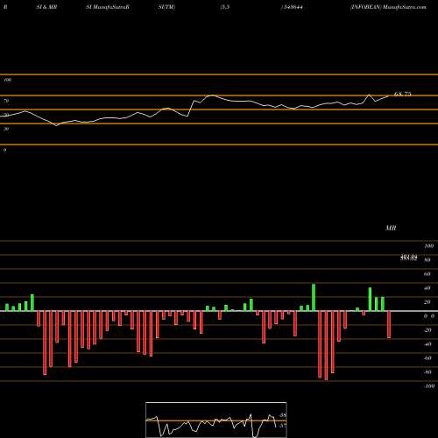
Task: Click the 58 label in mini chart
Action: 282,415
